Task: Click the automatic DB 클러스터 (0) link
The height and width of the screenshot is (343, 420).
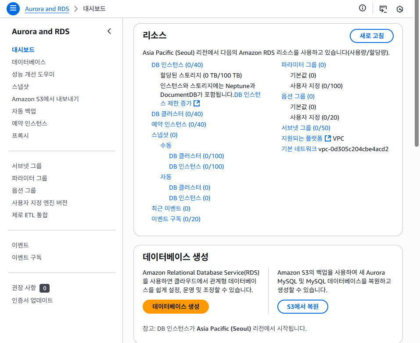Action: coord(190,187)
